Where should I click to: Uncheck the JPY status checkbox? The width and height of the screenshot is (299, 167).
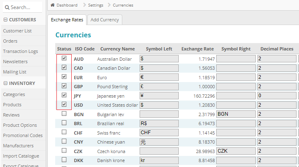click(x=64, y=95)
